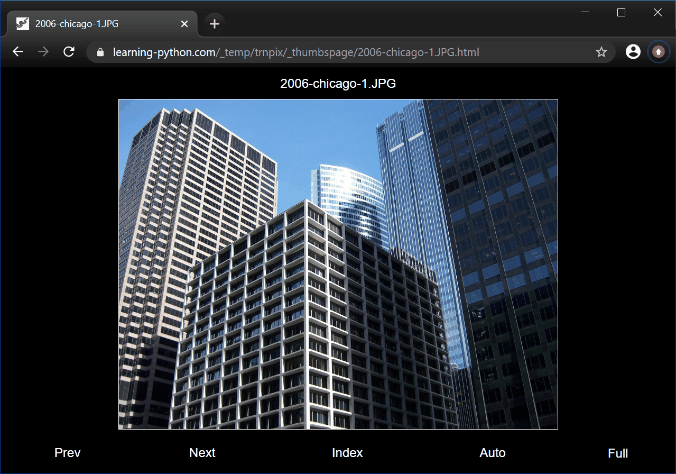Image resolution: width=676 pixels, height=474 pixels.
Task: Click the browser forward arrow
Action: pyautogui.click(x=43, y=52)
